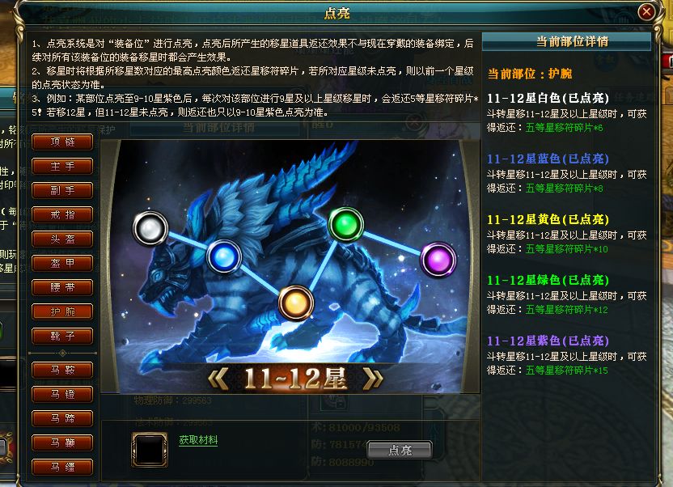Image resolution: width=673 pixels, height=487 pixels.
Task: Select the yellow star orb
Action: (295, 303)
